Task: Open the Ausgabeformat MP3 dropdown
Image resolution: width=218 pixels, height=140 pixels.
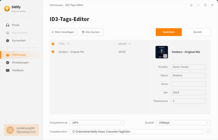Action: [97, 123]
